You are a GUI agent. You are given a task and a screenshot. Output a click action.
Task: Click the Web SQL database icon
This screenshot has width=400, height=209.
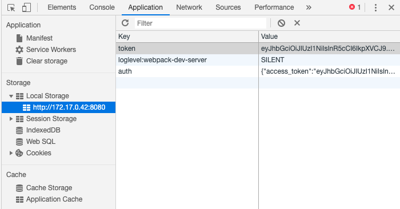tap(19, 142)
